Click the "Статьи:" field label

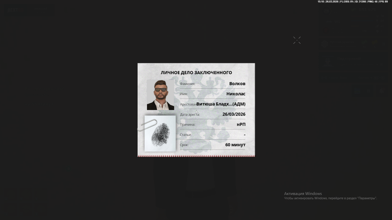[186, 135]
